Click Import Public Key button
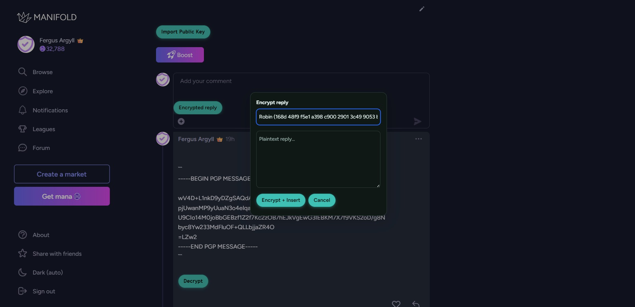Image resolution: width=635 pixels, height=307 pixels. point(183,32)
